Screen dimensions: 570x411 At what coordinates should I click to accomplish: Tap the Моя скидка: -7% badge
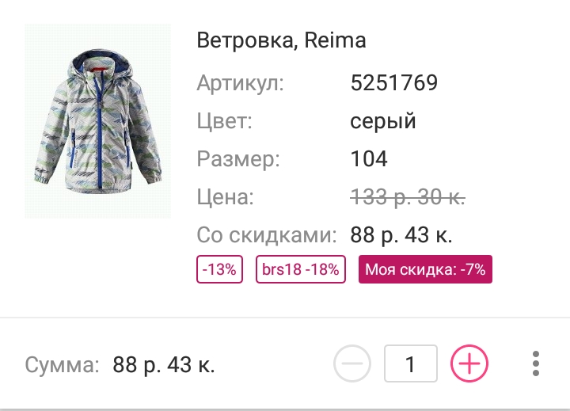click(x=425, y=269)
